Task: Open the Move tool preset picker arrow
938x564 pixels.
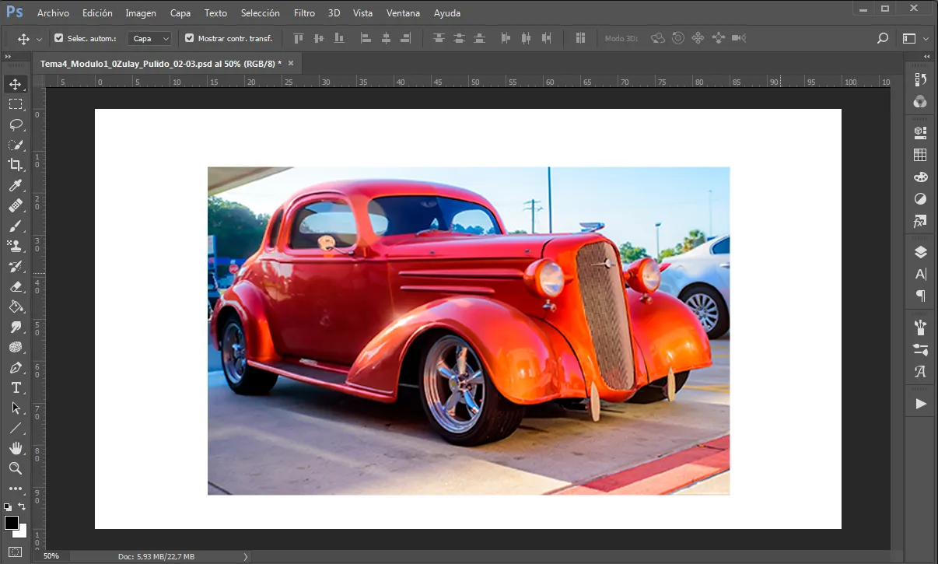Action: pos(39,39)
